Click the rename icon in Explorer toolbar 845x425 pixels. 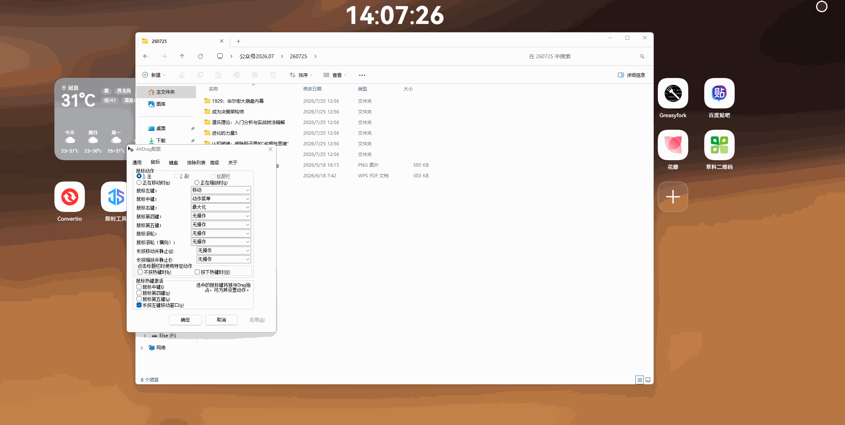pyautogui.click(x=237, y=75)
